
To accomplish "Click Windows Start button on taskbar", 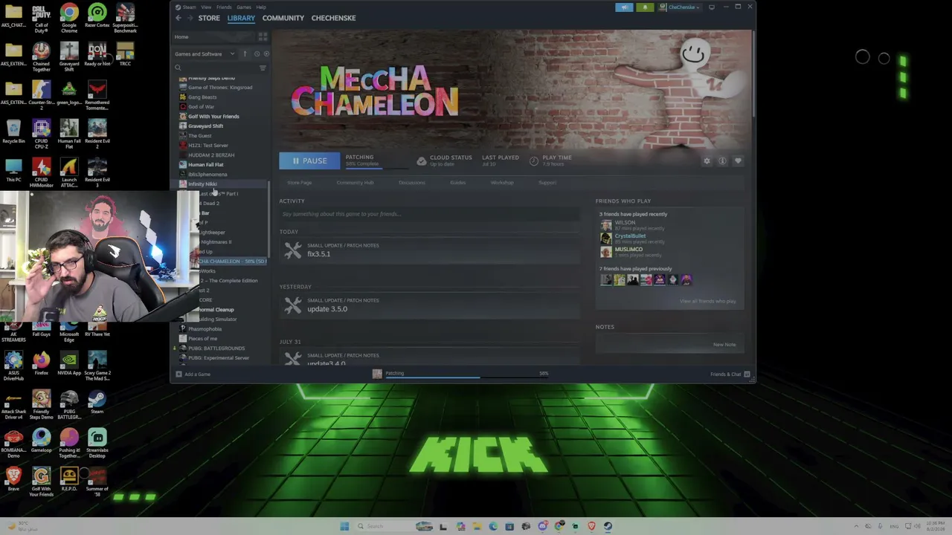I will click(344, 526).
